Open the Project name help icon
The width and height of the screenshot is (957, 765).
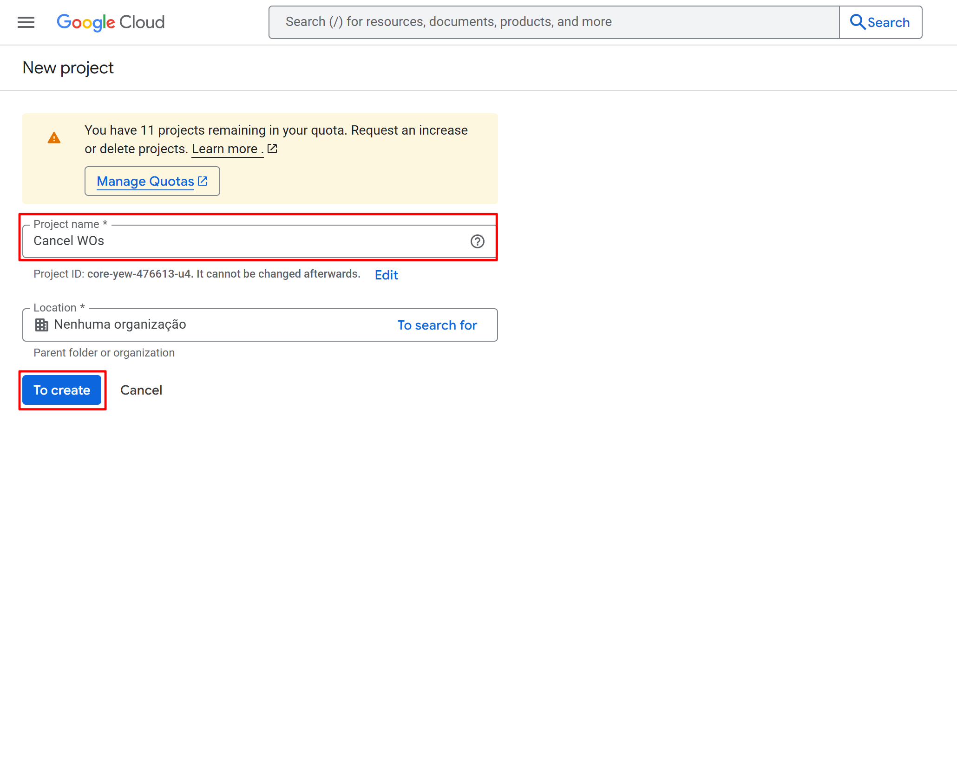(477, 241)
